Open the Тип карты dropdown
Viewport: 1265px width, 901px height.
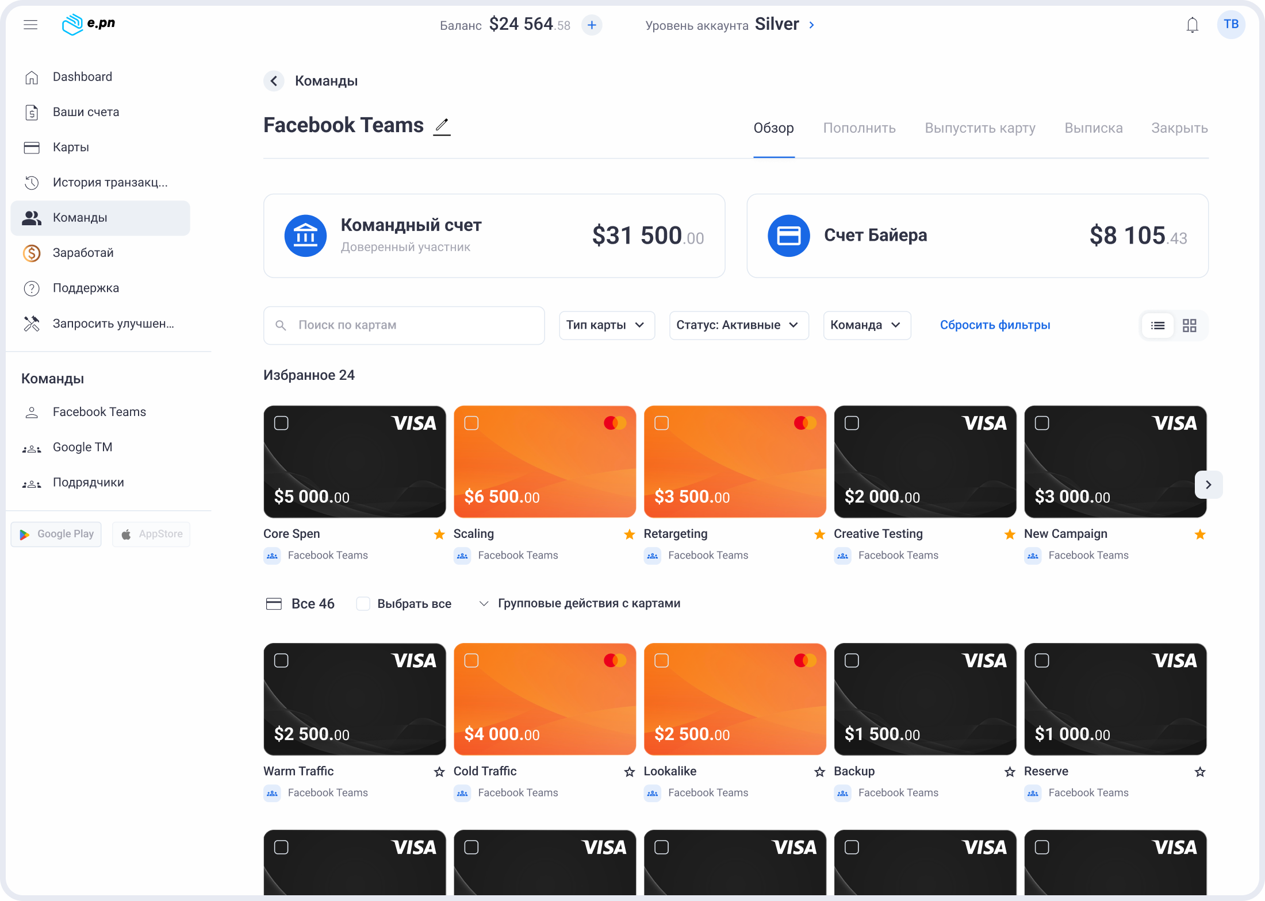click(x=606, y=325)
